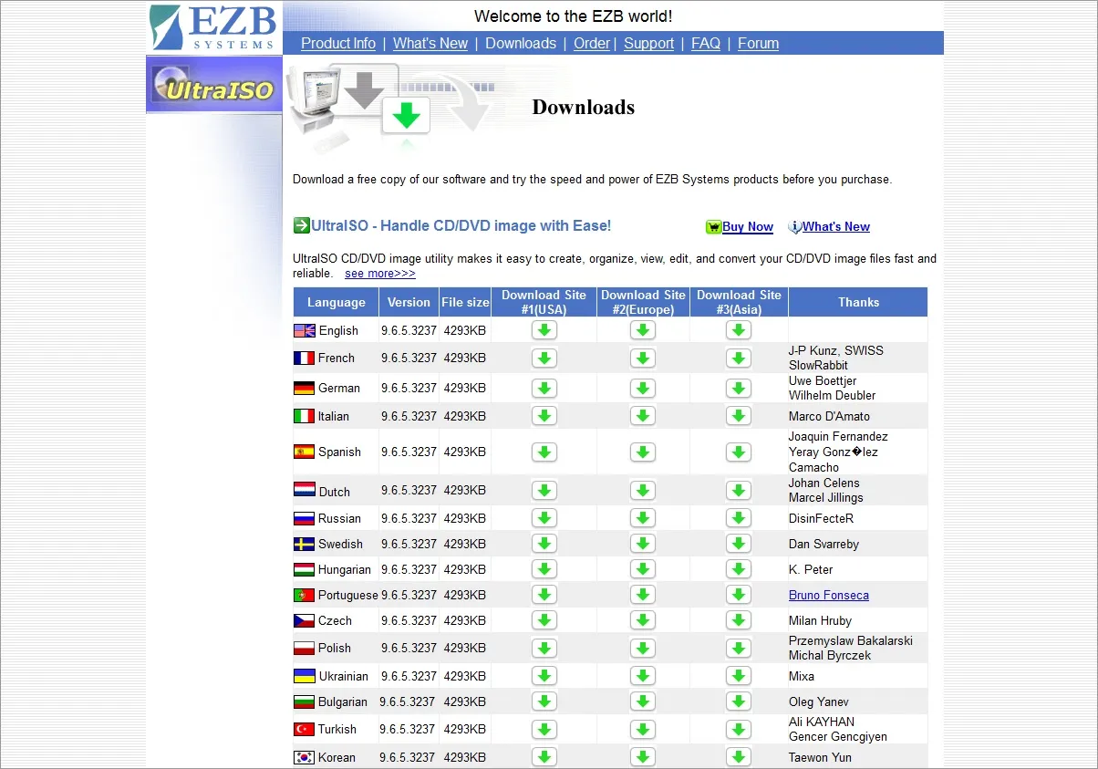
Task: Download Russian version from Europe site
Action: pos(643,518)
